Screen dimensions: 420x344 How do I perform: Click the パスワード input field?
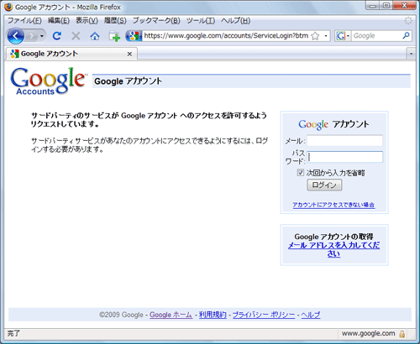(x=344, y=157)
